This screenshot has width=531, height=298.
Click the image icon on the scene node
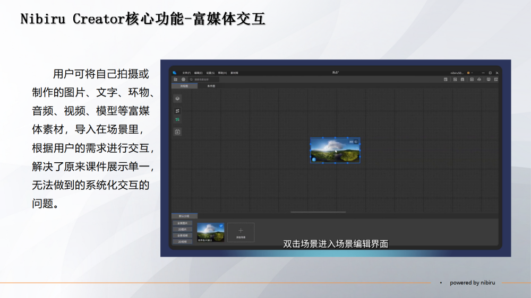[356, 142]
